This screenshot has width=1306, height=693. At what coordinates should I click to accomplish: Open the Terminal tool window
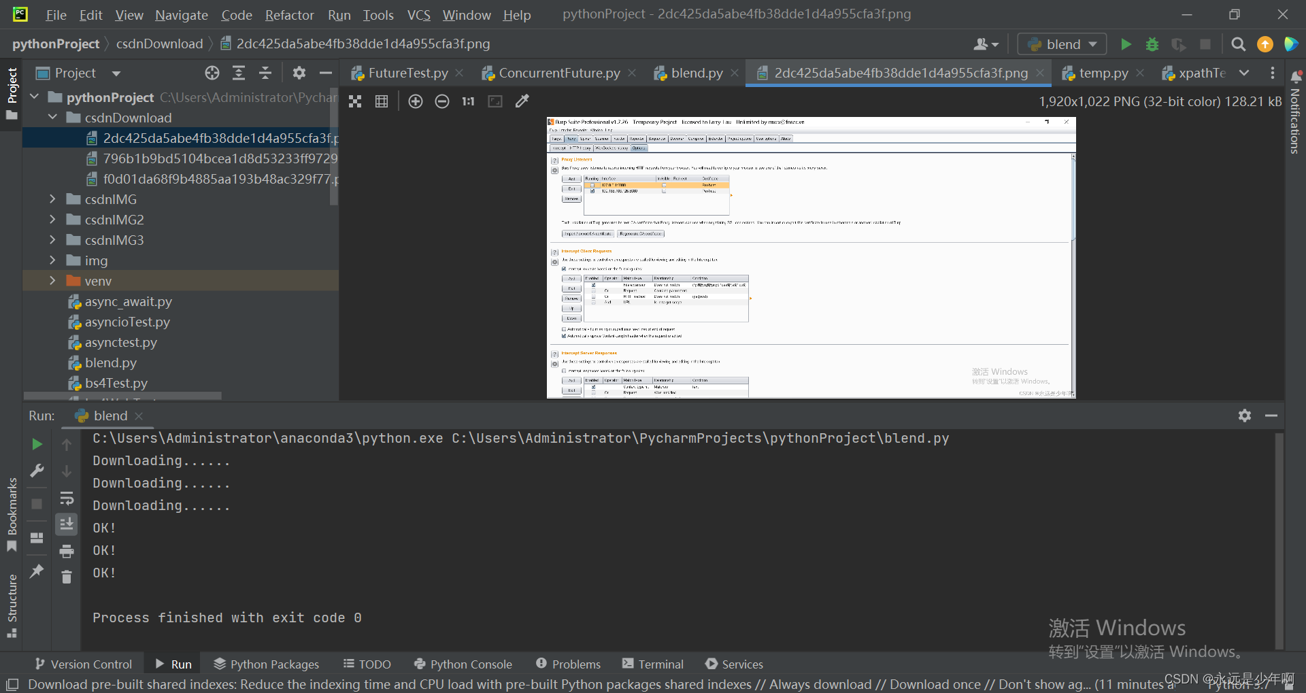653,664
